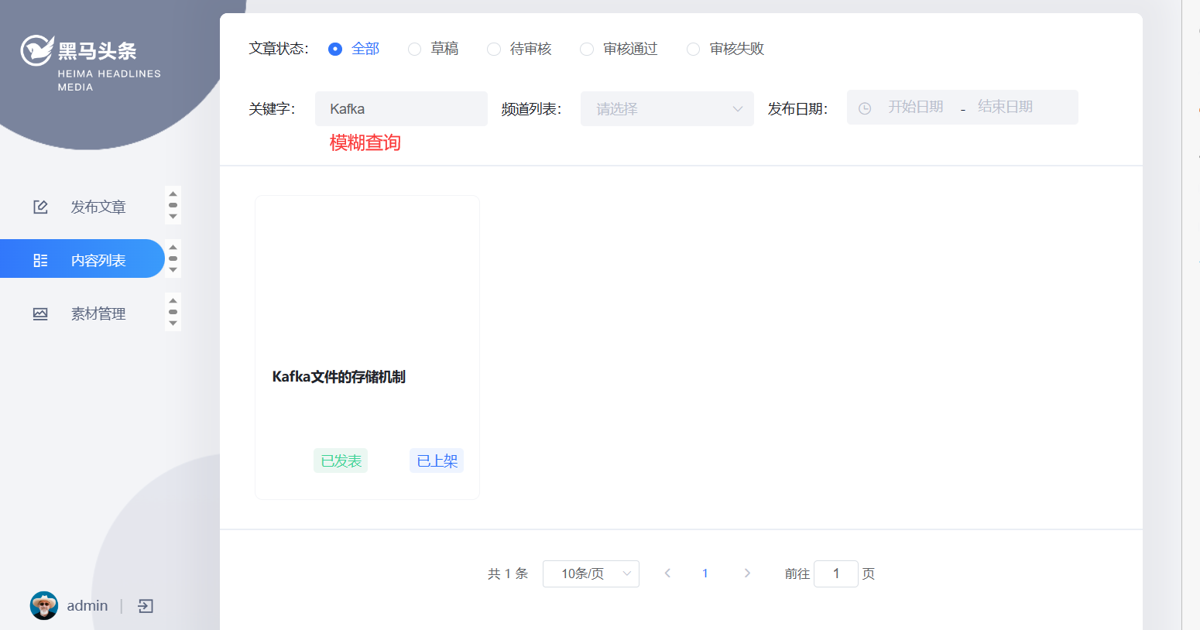Select the 审核失败 status radio button

point(694,49)
